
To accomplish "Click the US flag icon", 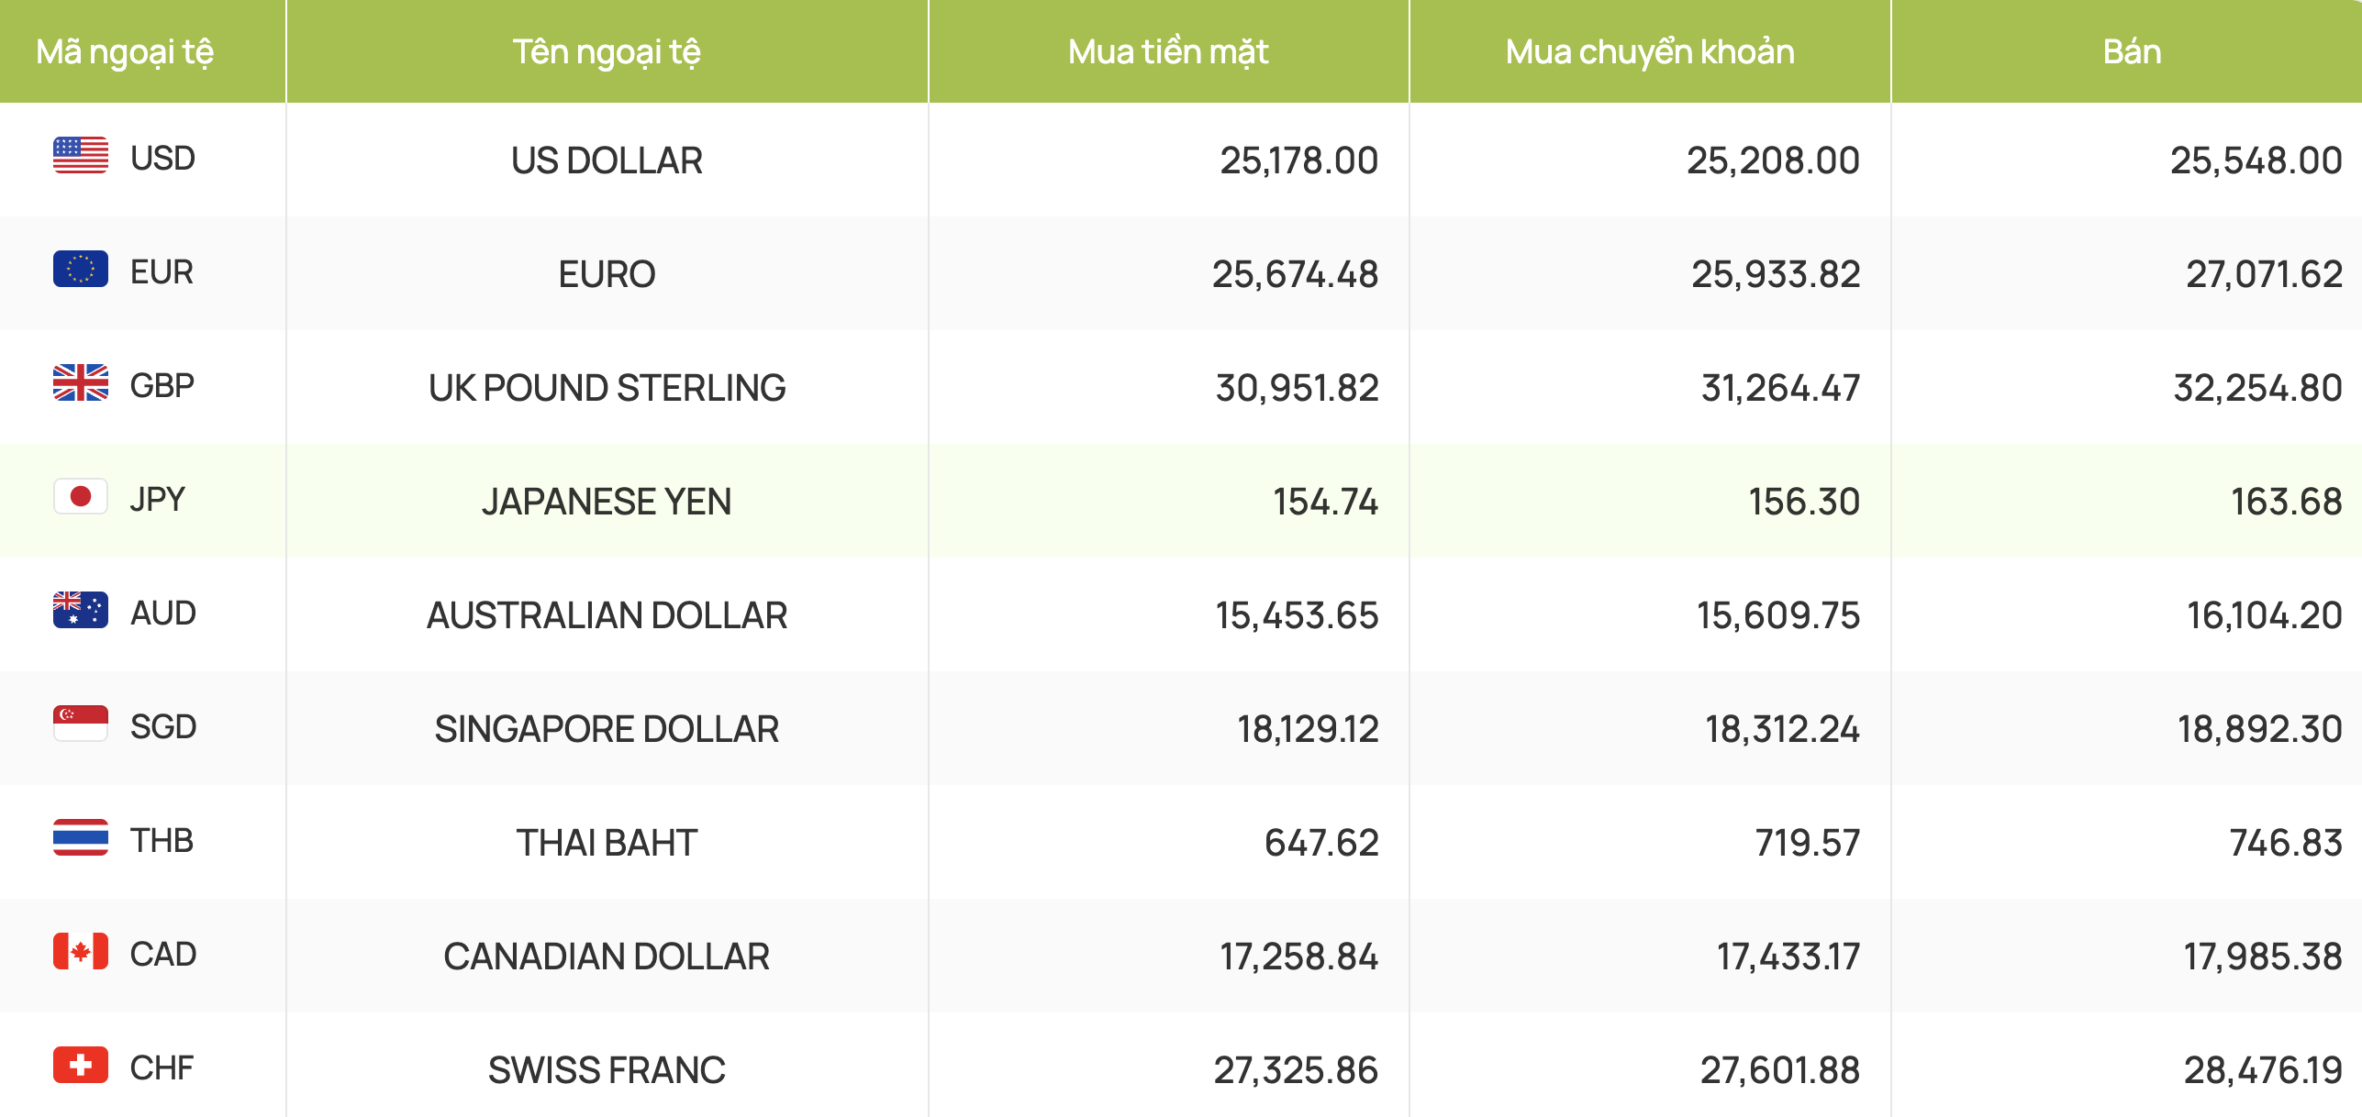I will [81, 155].
